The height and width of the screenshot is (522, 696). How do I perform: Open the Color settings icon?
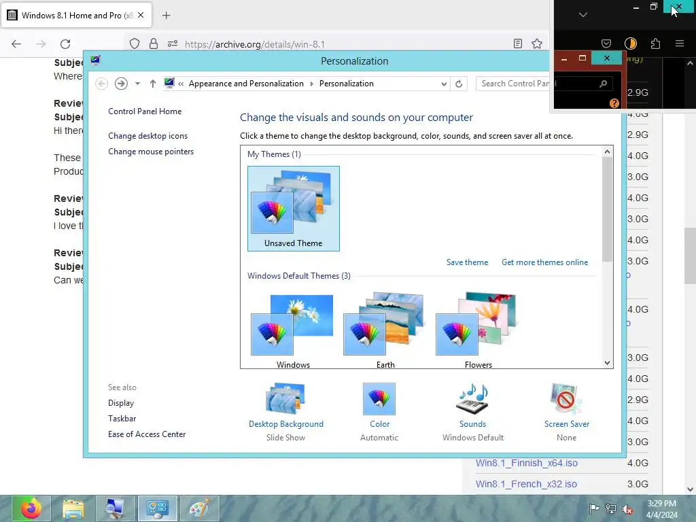(379, 399)
